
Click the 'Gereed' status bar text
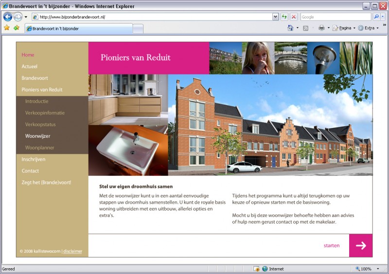tap(8, 269)
